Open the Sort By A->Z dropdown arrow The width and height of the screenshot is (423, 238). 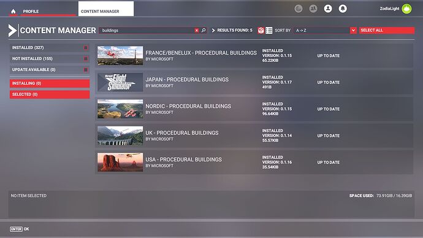pos(353,31)
